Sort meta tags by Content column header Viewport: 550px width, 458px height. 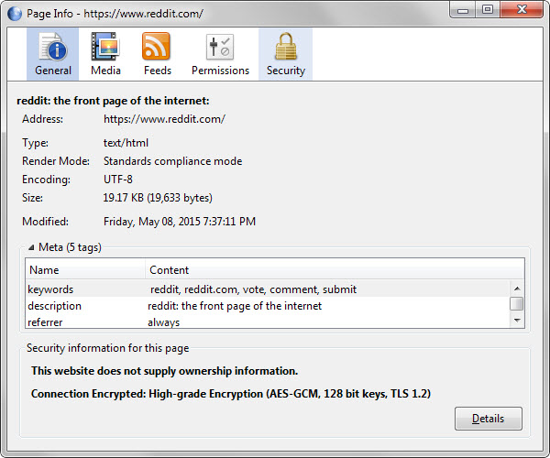[x=335, y=270]
